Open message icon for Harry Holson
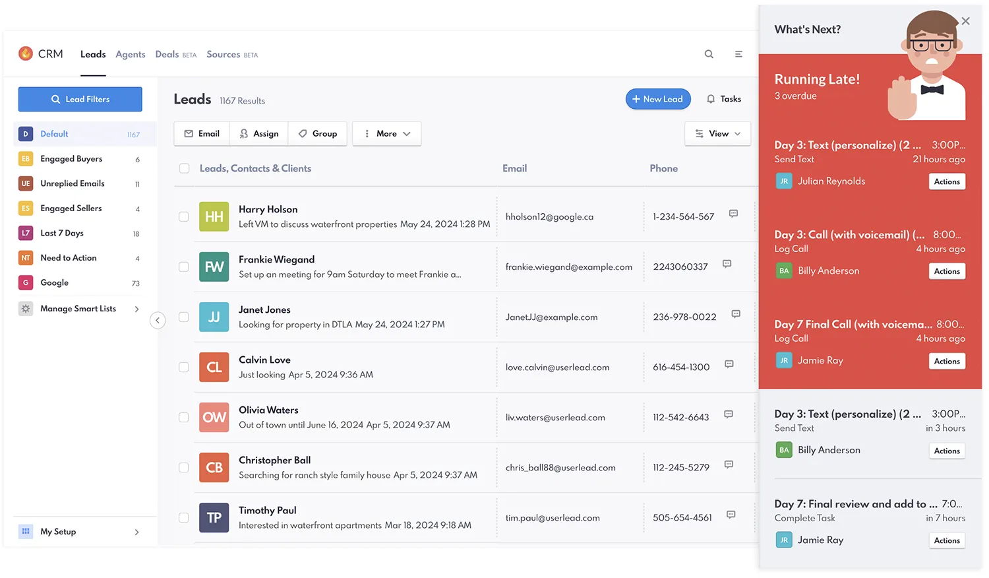The height and width of the screenshot is (578, 989). tap(733, 214)
